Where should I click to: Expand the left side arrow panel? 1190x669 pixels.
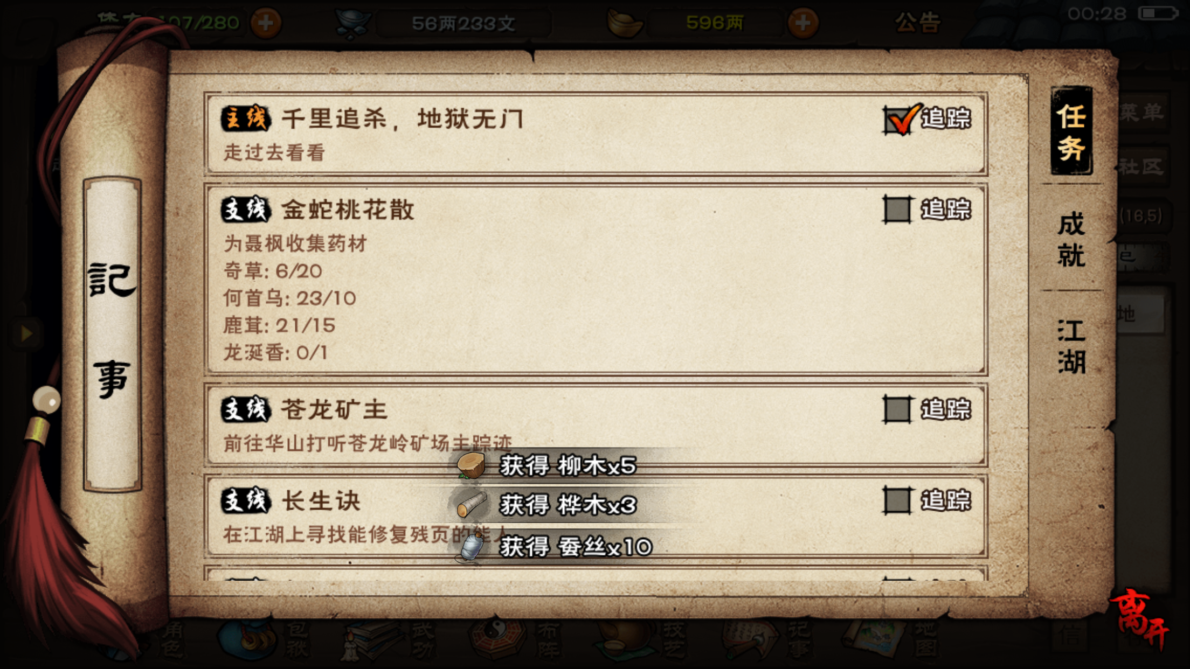(26, 333)
